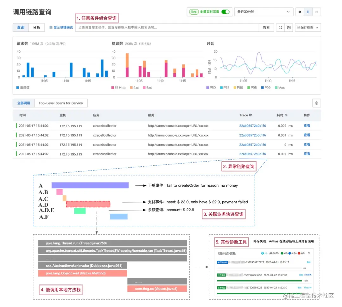Click 显示快捷筛选 link
342x307 pixels.
[x=61, y=28]
